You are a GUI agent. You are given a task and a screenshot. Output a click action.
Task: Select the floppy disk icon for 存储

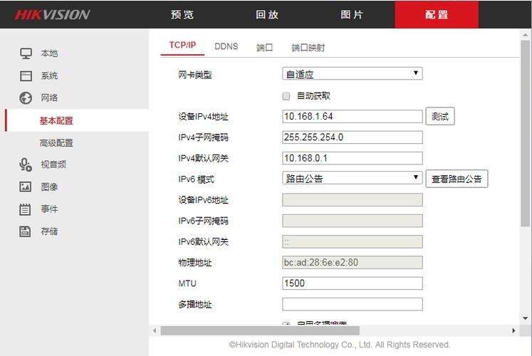click(25, 231)
